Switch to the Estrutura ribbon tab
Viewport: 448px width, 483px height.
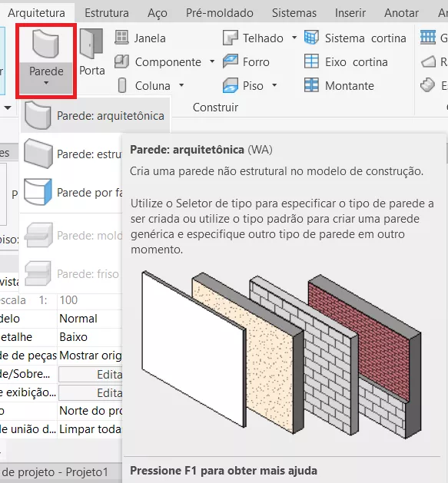107,13
